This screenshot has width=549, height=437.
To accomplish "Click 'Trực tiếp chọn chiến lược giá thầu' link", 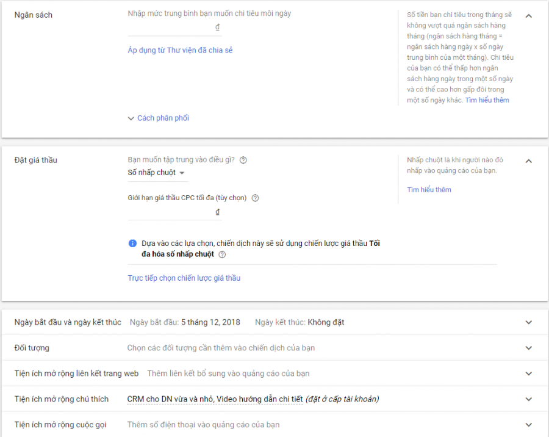I will point(184,278).
